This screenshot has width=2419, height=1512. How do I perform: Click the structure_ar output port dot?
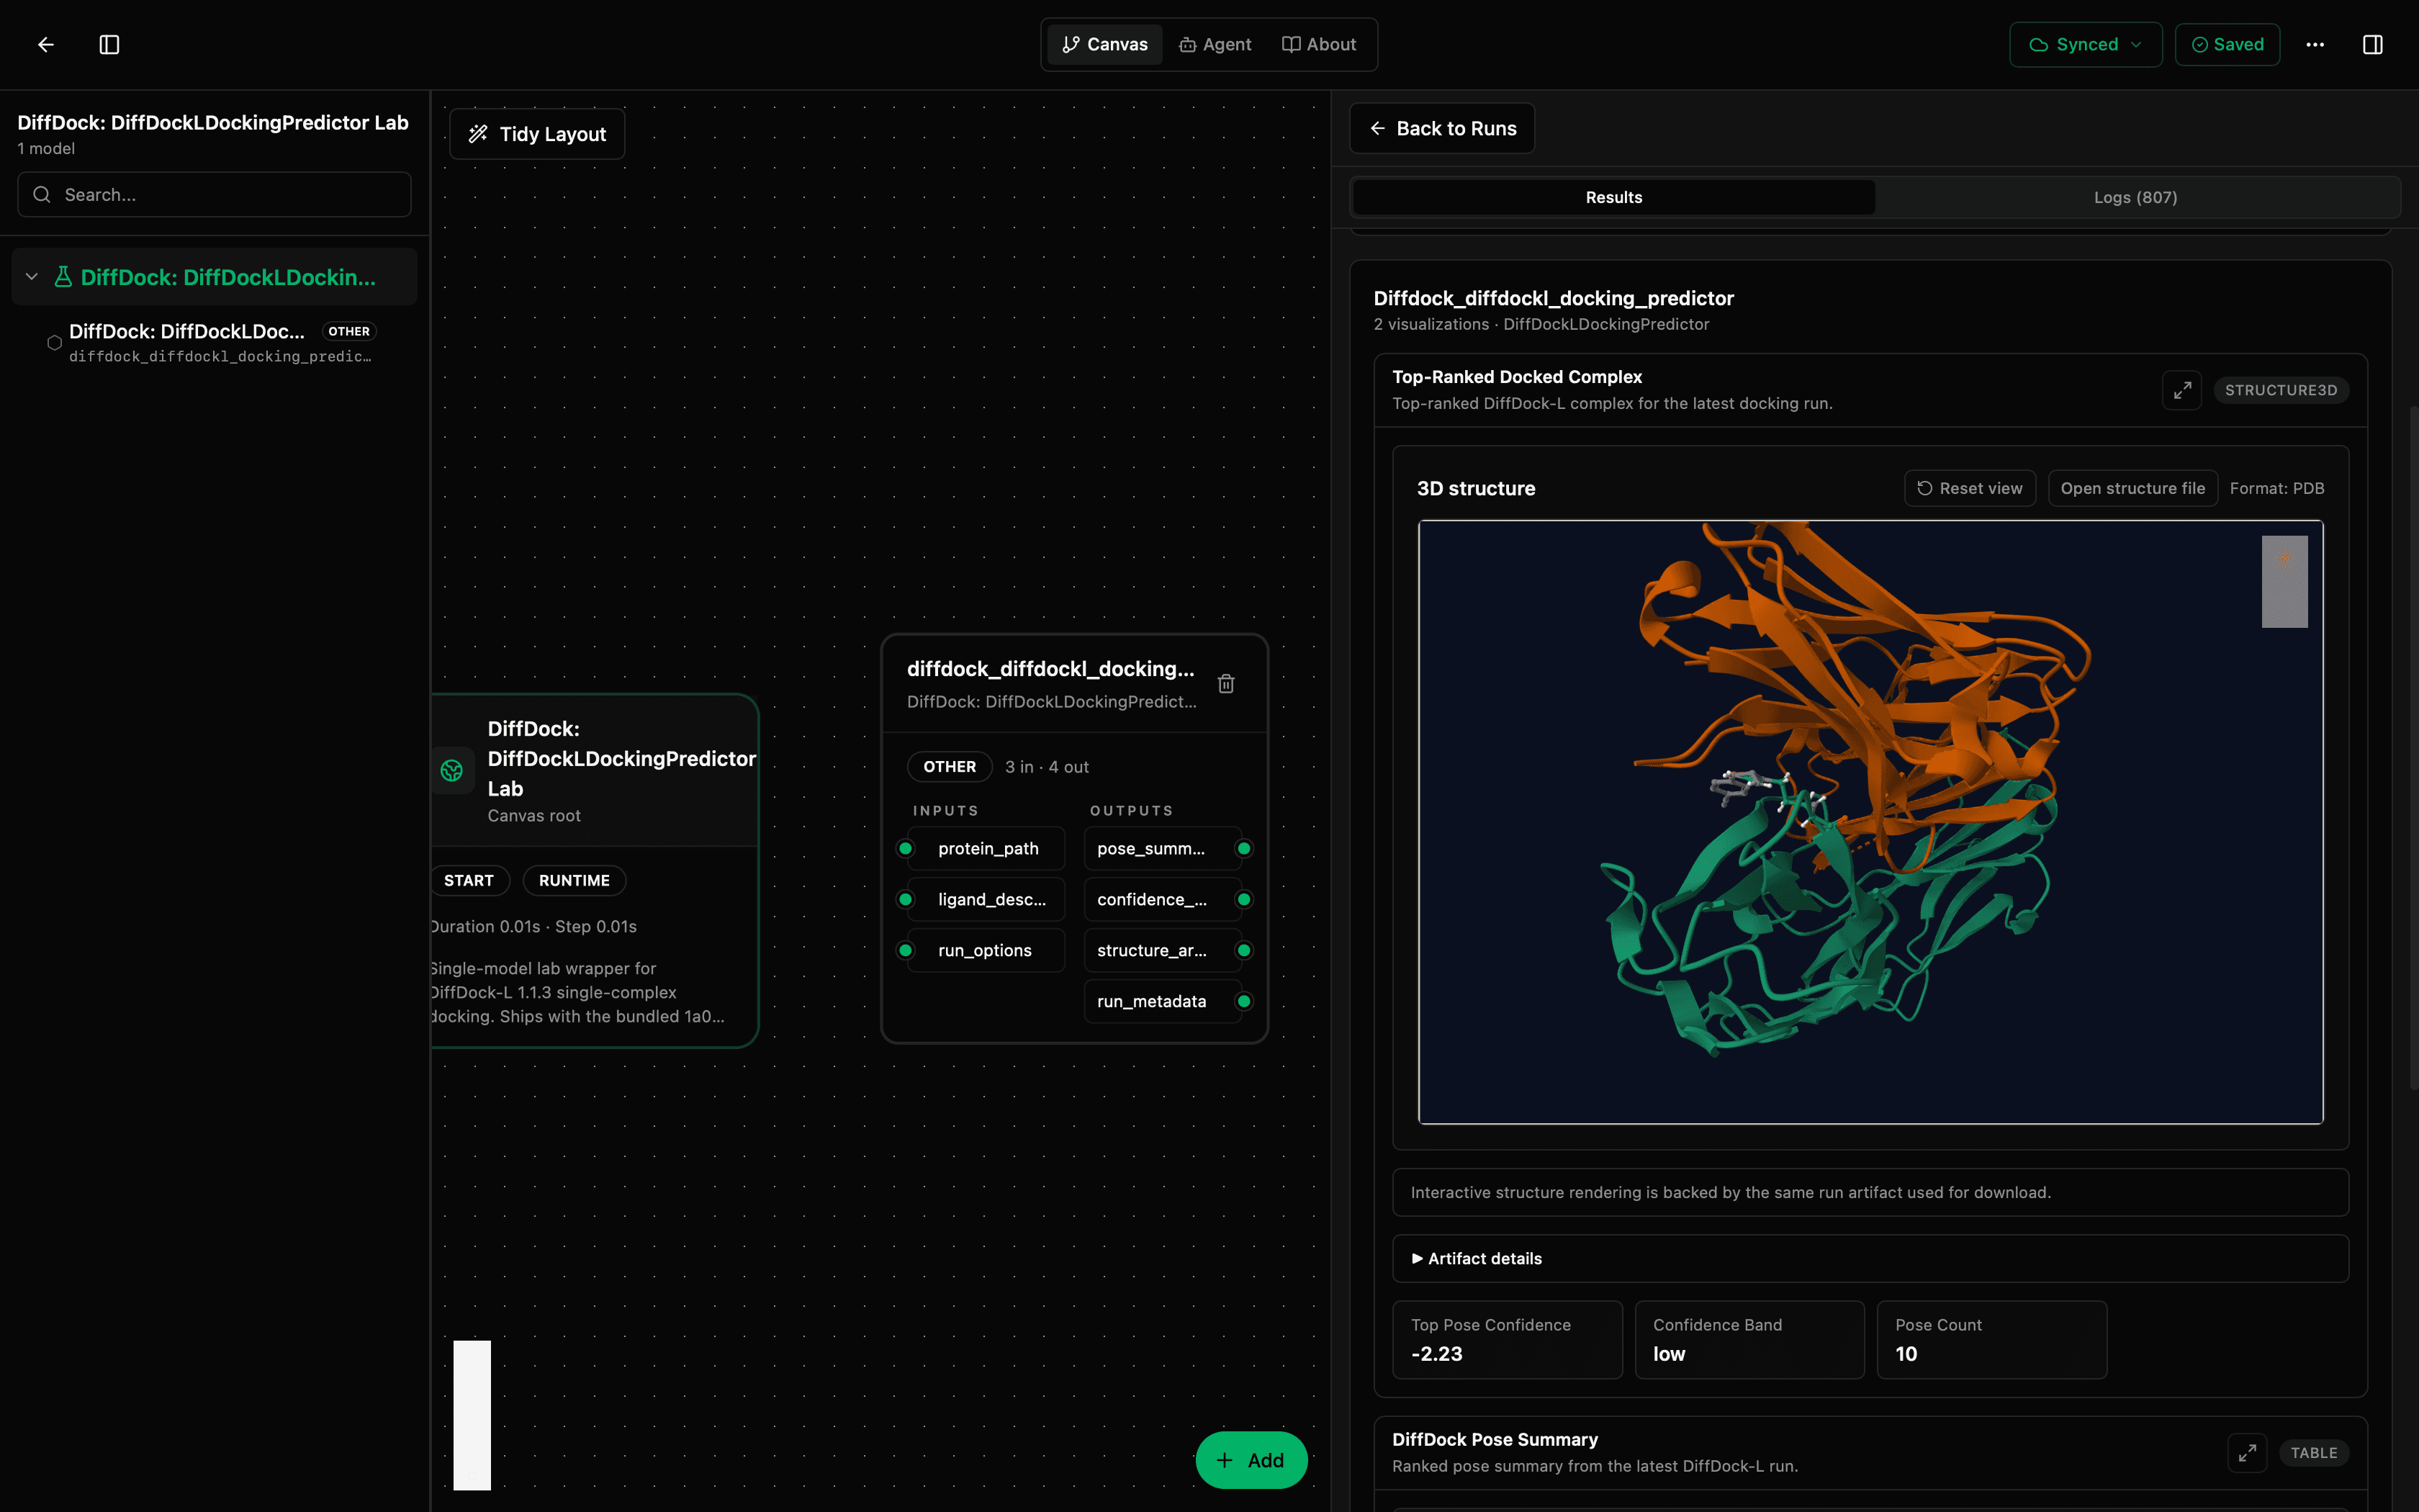point(1243,950)
